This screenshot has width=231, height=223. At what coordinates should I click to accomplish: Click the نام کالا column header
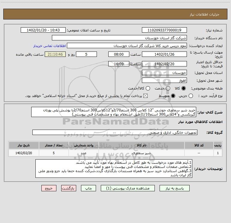click(141, 145)
